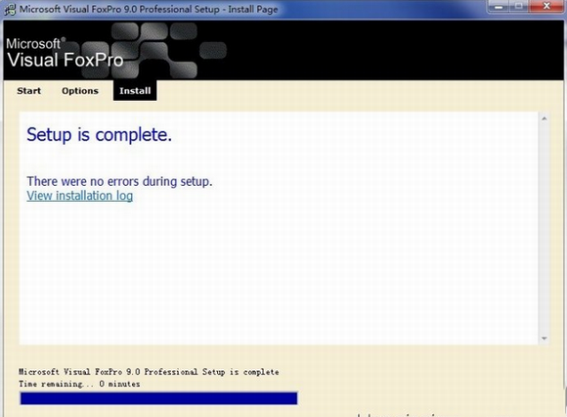Open the Options tab
The image size is (567, 417).
coord(80,91)
